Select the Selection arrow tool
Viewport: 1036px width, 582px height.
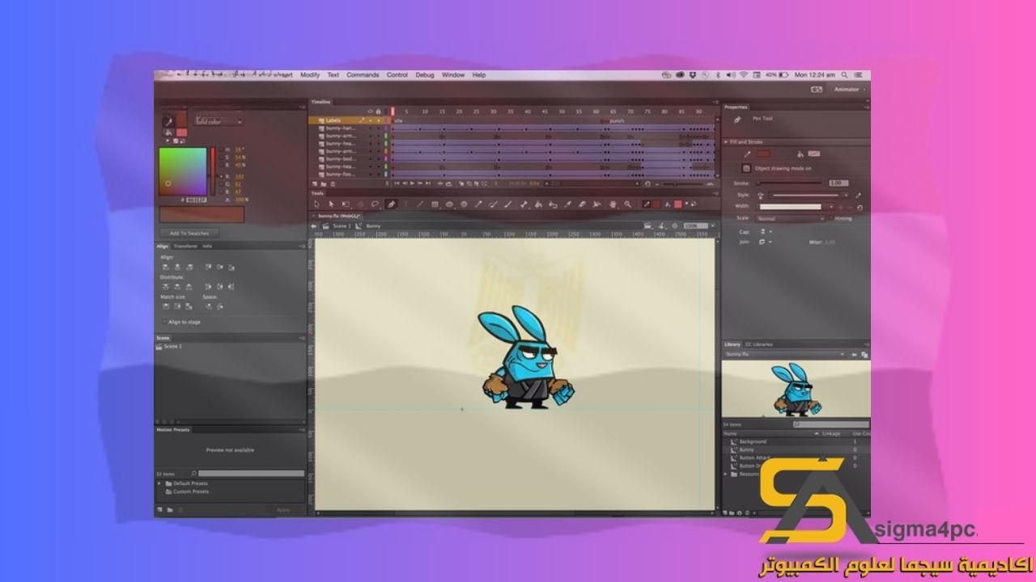tap(316, 205)
